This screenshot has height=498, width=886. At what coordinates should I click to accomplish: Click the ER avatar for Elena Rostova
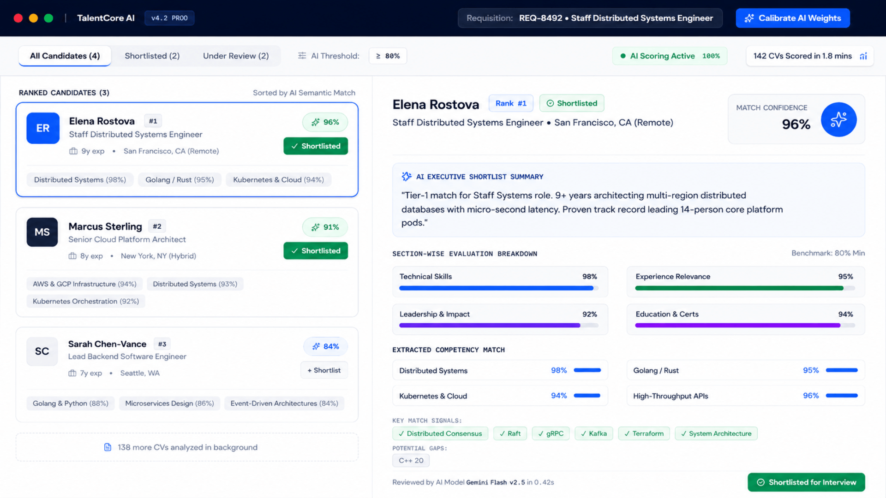click(x=43, y=128)
